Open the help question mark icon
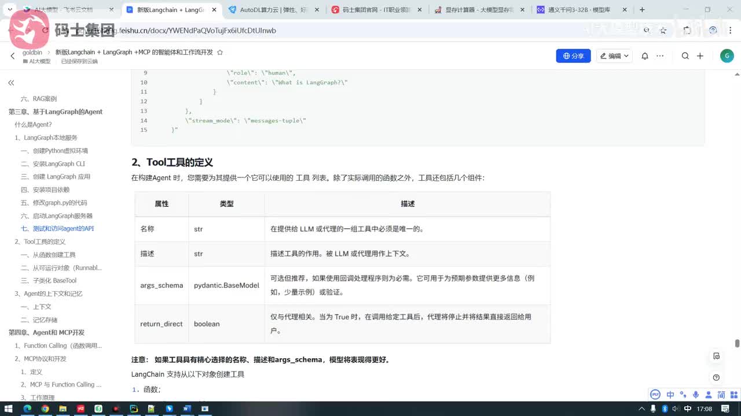This screenshot has height=416, width=741. pyautogui.click(x=716, y=377)
